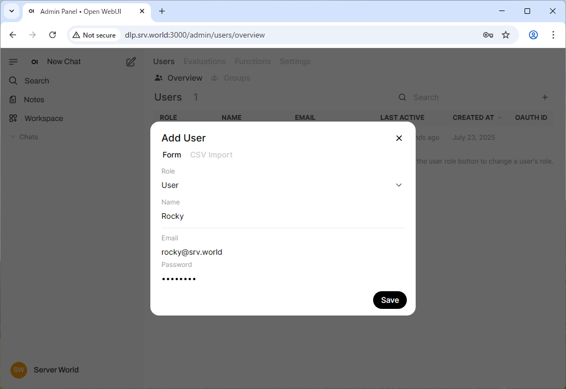Screen dimensions: 566x389
Task: Open the Chrome profile icon
Action: (533, 35)
